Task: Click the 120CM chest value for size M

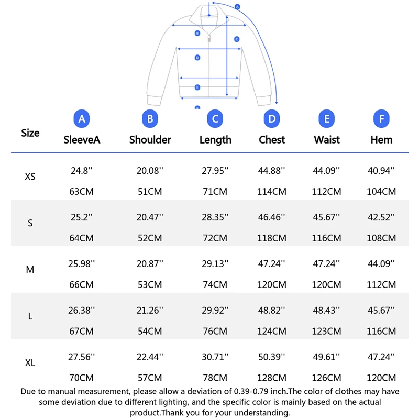Action: coord(272,284)
